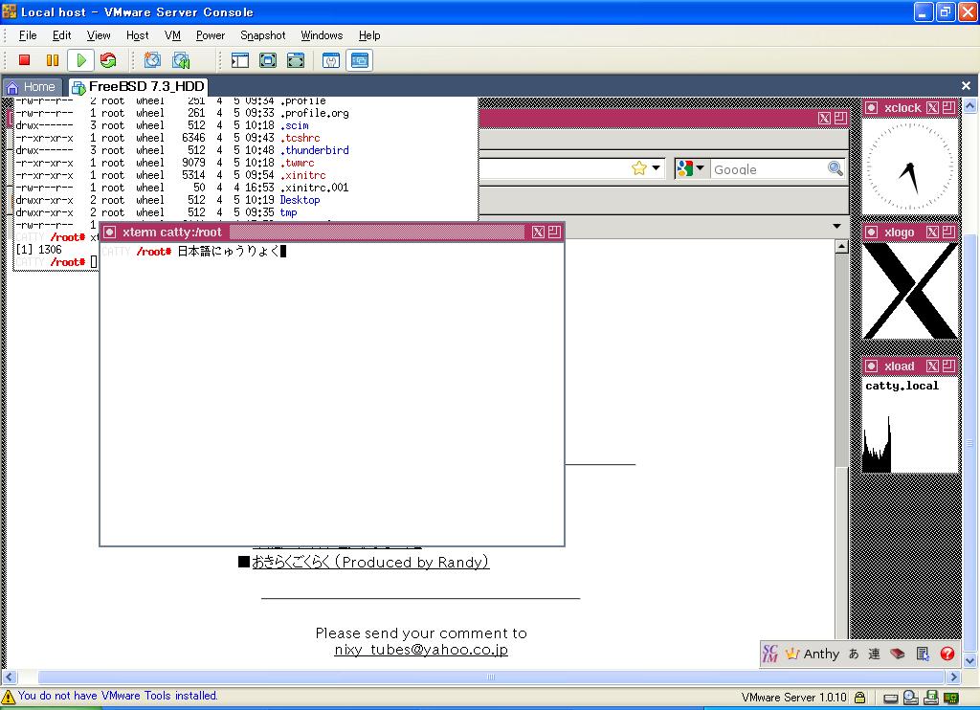
Task: Toggle the あ hiragana input mode
Action: pyautogui.click(x=854, y=654)
